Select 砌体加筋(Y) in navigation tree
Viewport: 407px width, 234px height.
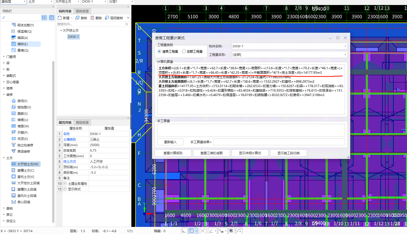click(x=26, y=25)
